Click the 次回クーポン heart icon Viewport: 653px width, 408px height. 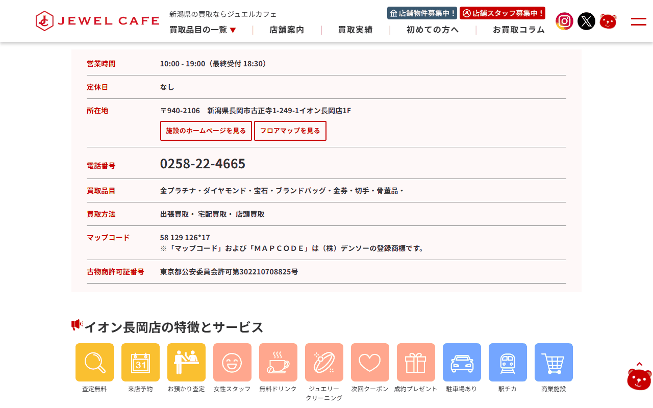(x=370, y=362)
